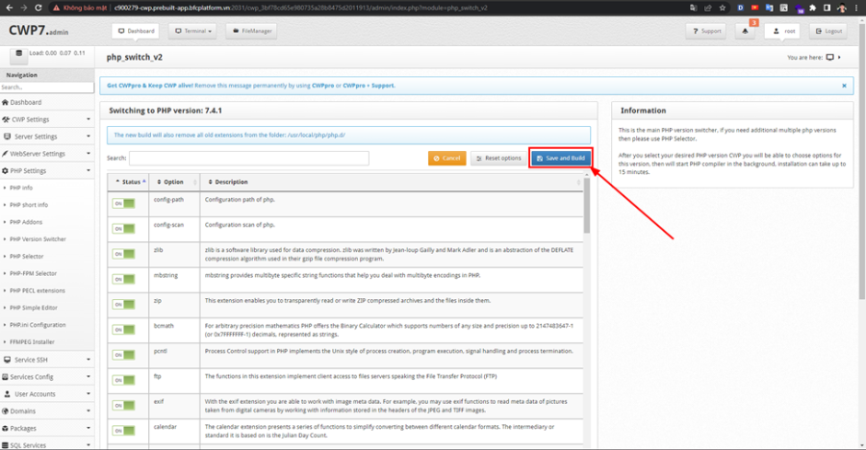866x450 pixels.
Task: Follow the CWPpro + Support link
Action: [x=369, y=86]
